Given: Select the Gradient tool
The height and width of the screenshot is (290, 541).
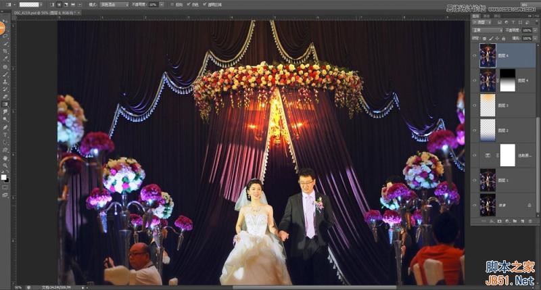Looking at the screenshot, I should (x=5, y=104).
